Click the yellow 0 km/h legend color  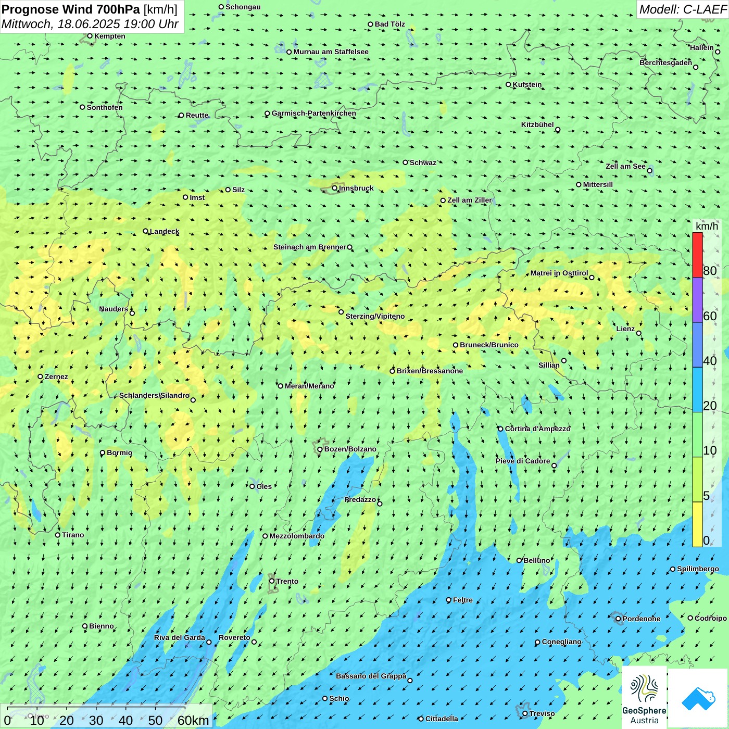[697, 524]
